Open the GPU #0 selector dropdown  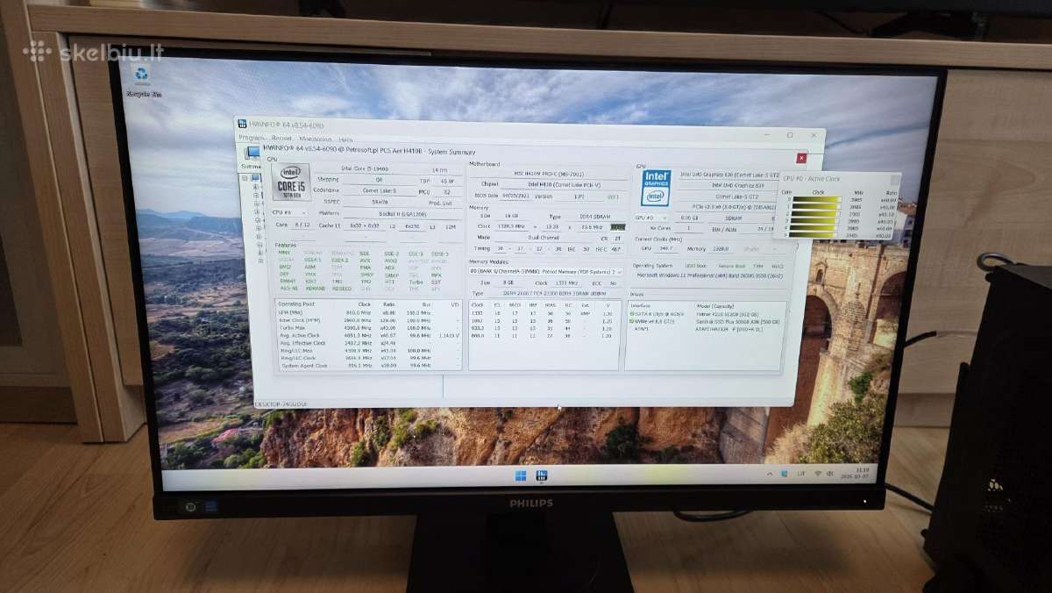651,217
